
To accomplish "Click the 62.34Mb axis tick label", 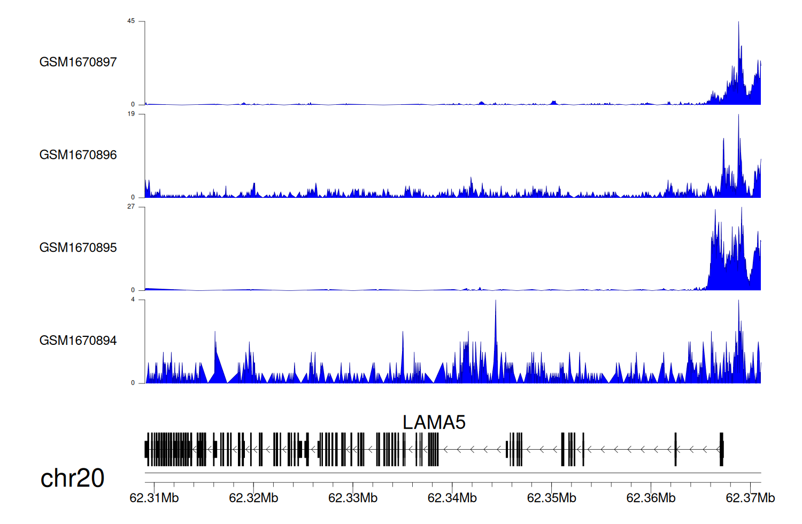I will [x=452, y=498].
